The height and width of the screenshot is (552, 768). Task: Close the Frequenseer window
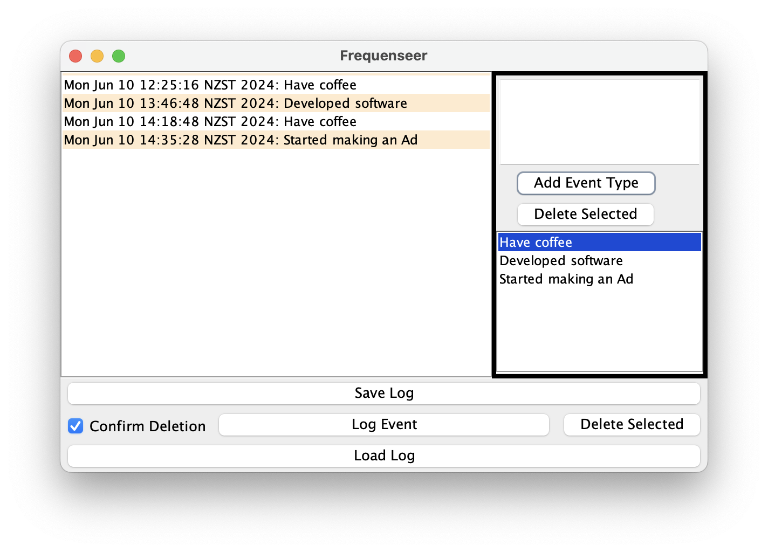(x=76, y=56)
